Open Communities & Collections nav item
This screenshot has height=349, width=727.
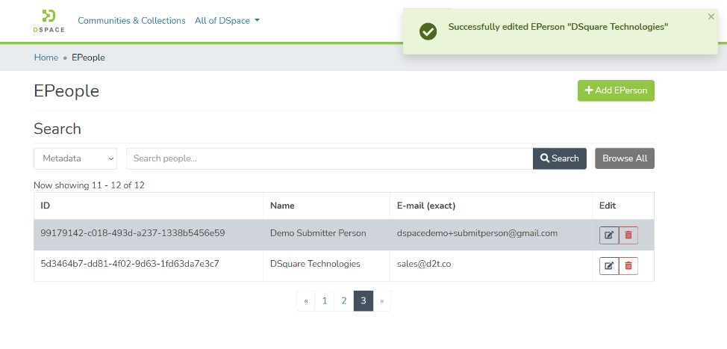pyautogui.click(x=131, y=21)
